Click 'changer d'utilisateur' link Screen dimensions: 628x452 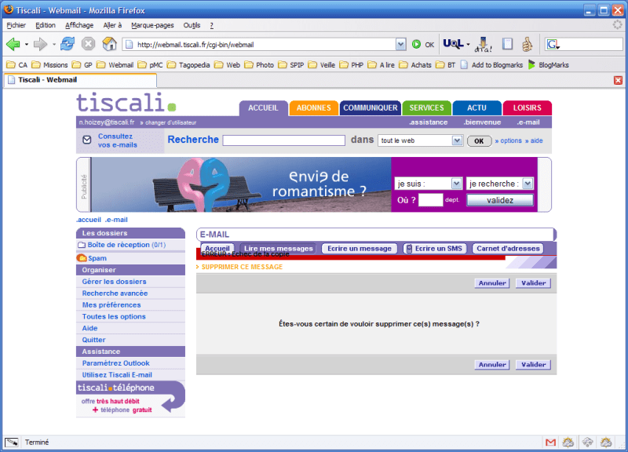[x=169, y=122]
